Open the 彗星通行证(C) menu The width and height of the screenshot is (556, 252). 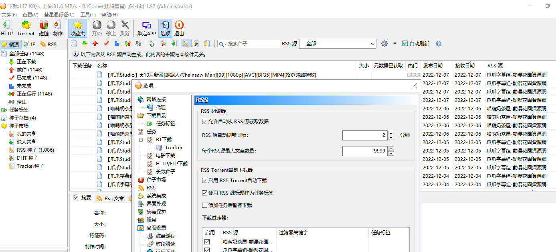click(x=59, y=15)
